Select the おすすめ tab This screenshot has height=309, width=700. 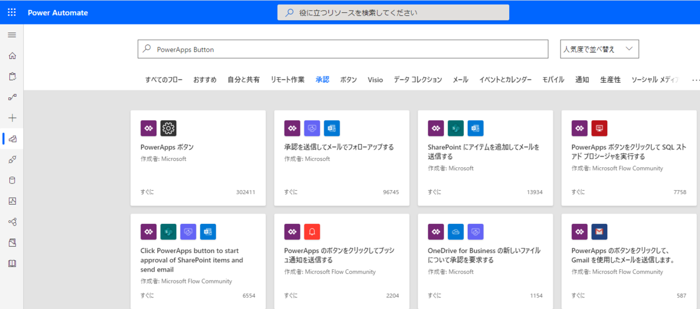pos(205,80)
